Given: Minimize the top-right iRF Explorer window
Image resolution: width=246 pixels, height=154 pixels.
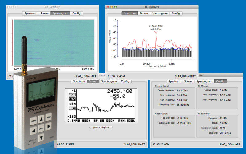Looking at the screenshot, I should coord(112,7).
